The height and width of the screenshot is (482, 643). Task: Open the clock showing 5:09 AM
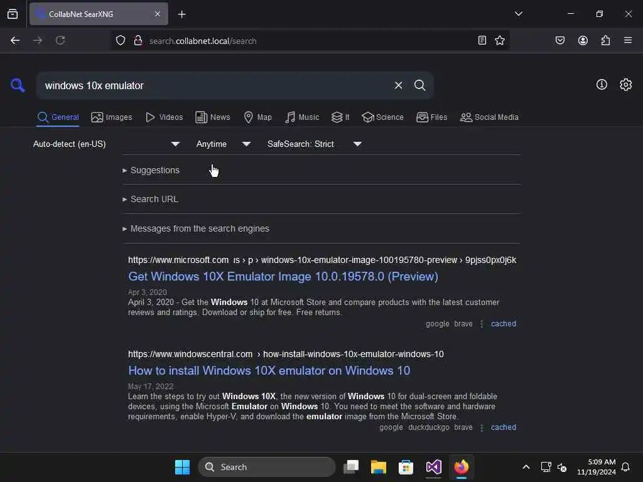coord(597,467)
